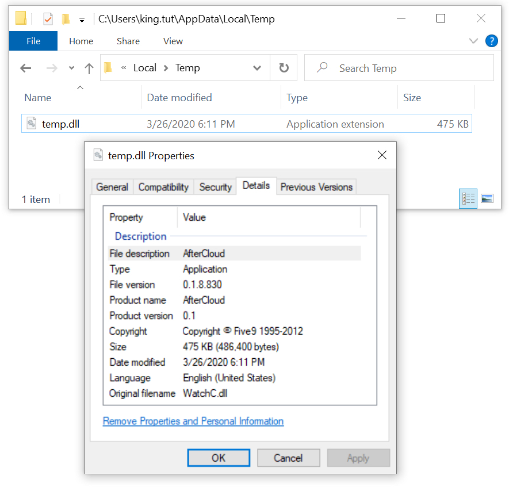The height and width of the screenshot is (487, 509).
Task: Select the Product name AfterCloud row
Action: tap(234, 300)
